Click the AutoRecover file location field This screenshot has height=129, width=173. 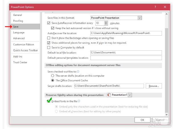(126, 33)
